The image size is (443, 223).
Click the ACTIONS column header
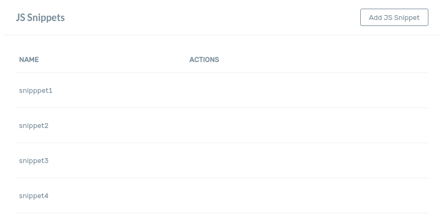pyautogui.click(x=204, y=60)
